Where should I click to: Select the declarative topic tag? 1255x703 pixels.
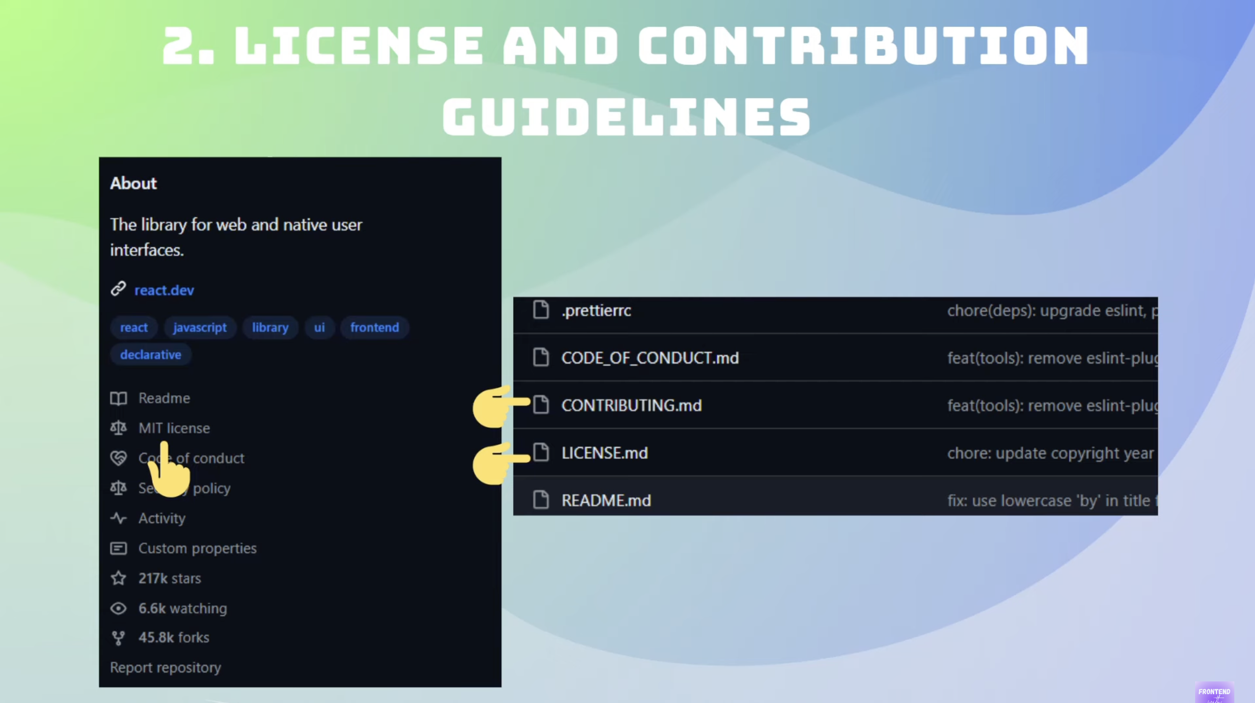point(151,354)
